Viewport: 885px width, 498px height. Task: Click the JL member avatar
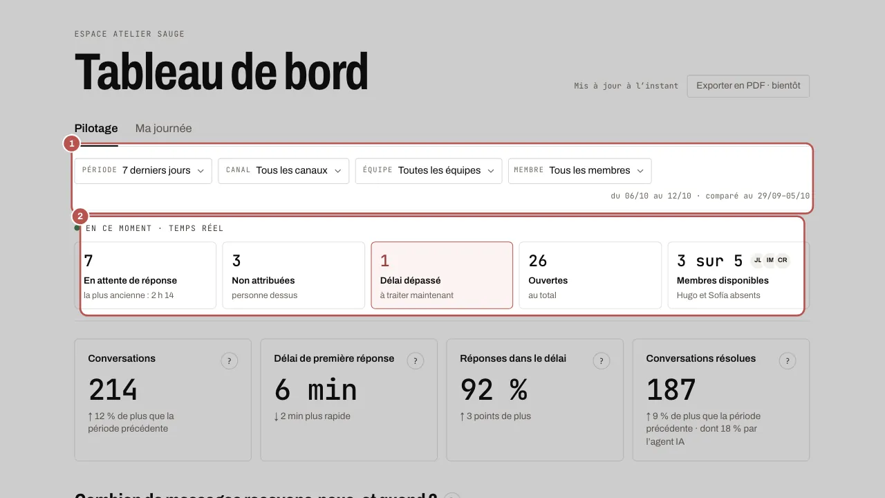pos(758,261)
